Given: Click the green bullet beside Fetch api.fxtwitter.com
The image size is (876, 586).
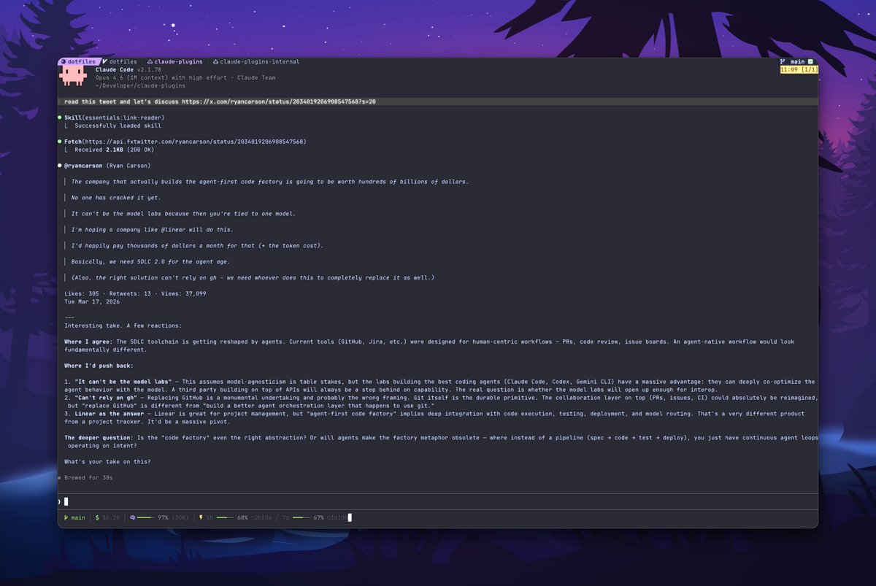Looking at the screenshot, I should coord(60,142).
